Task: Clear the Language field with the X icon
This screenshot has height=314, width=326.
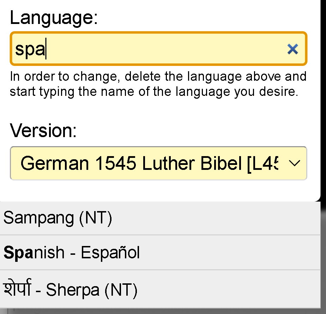Action: 292,49
